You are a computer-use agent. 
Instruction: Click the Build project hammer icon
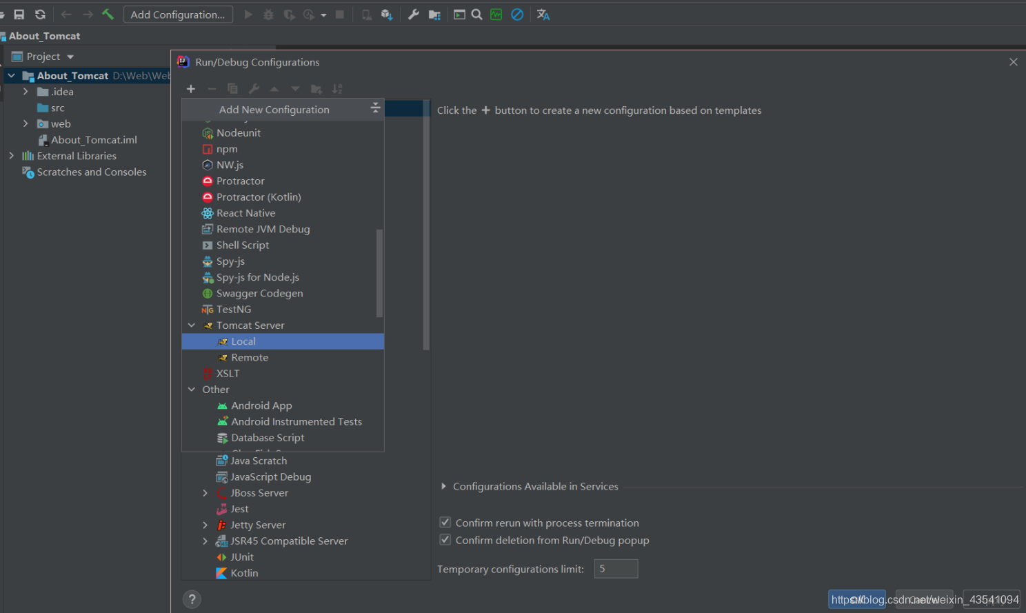[108, 14]
